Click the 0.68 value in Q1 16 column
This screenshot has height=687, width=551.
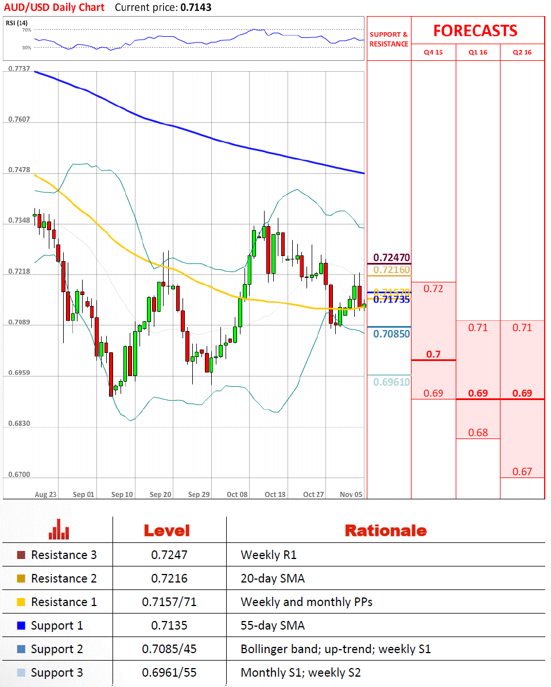click(478, 432)
